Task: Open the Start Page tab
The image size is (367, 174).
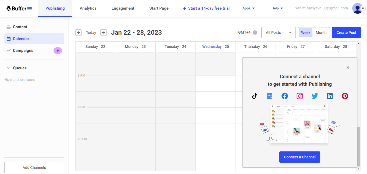Action: [159, 8]
